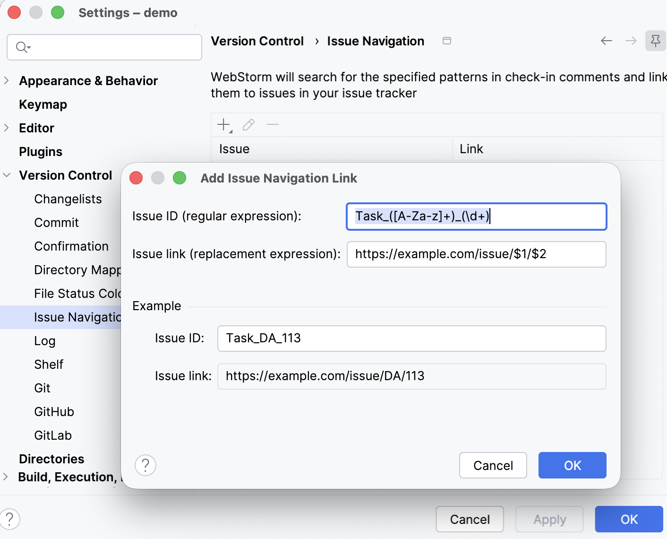Open the Git settings item
This screenshot has height=539, width=667.
click(x=43, y=388)
